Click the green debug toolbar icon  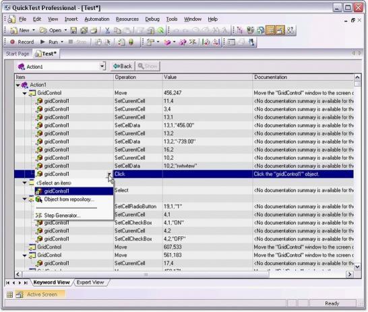pos(131,42)
